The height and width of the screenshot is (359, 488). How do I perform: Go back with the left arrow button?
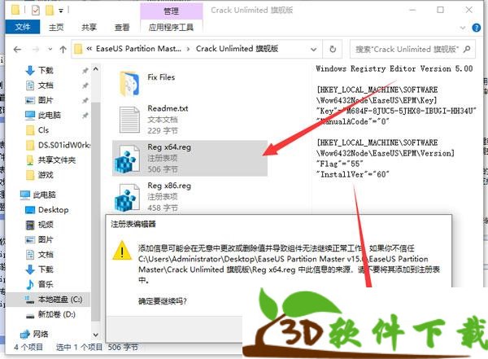pos(17,49)
